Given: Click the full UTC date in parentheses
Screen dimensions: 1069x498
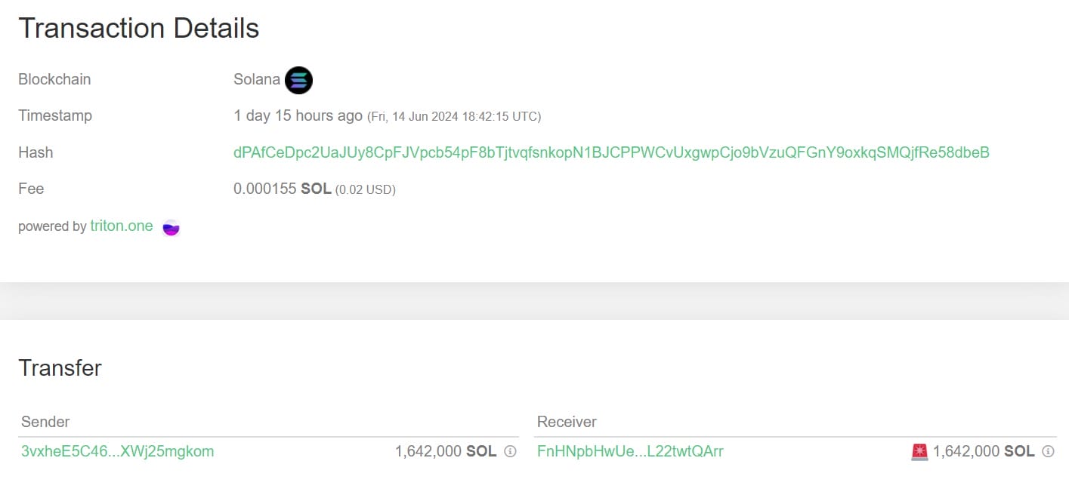Looking at the screenshot, I should pos(454,117).
